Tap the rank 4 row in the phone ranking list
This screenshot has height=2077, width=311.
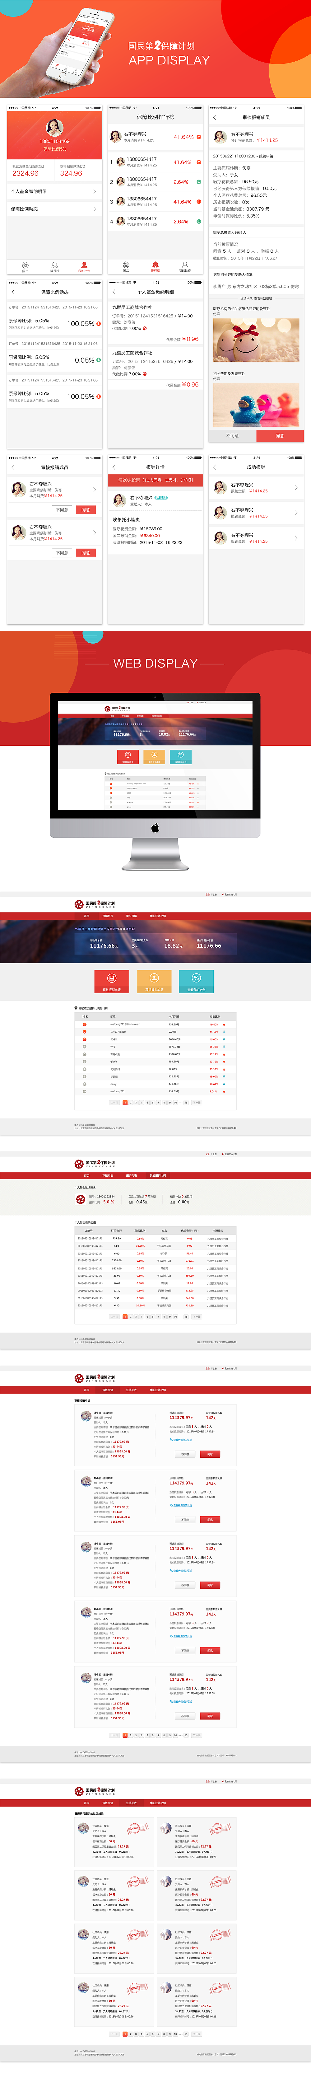pos(155,222)
